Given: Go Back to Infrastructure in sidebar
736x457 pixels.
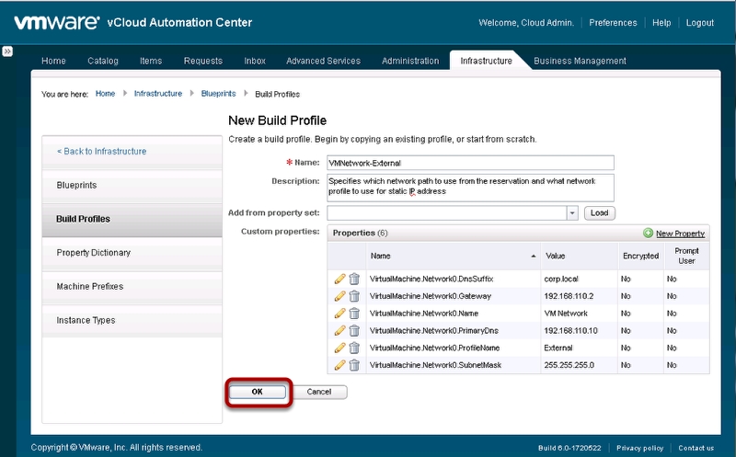Looking at the screenshot, I should pos(101,151).
